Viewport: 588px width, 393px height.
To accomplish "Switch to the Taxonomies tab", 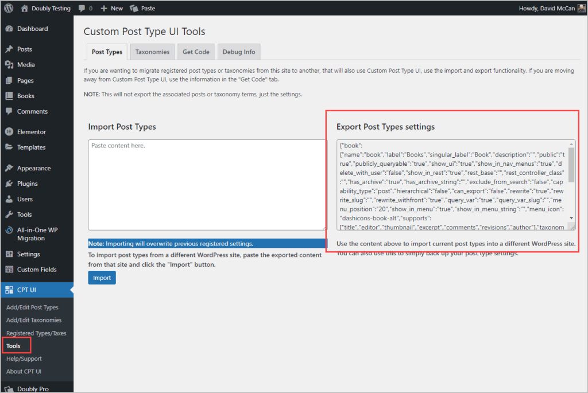I will click(152, 51).
